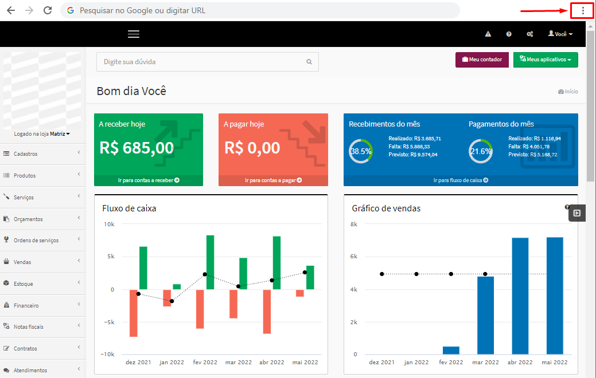Expand the Produtos sidebar chevron

click(80, 175)
